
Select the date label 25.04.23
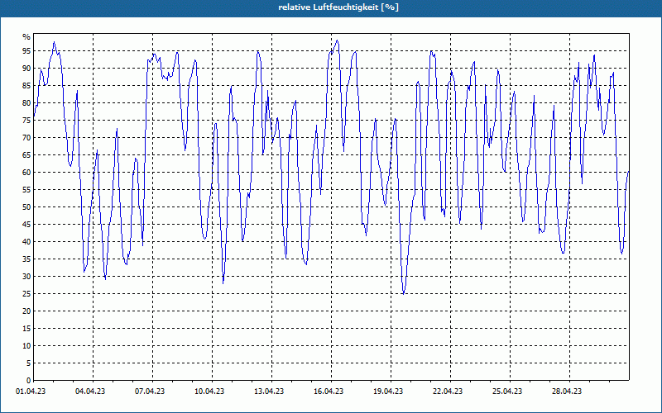507,392
